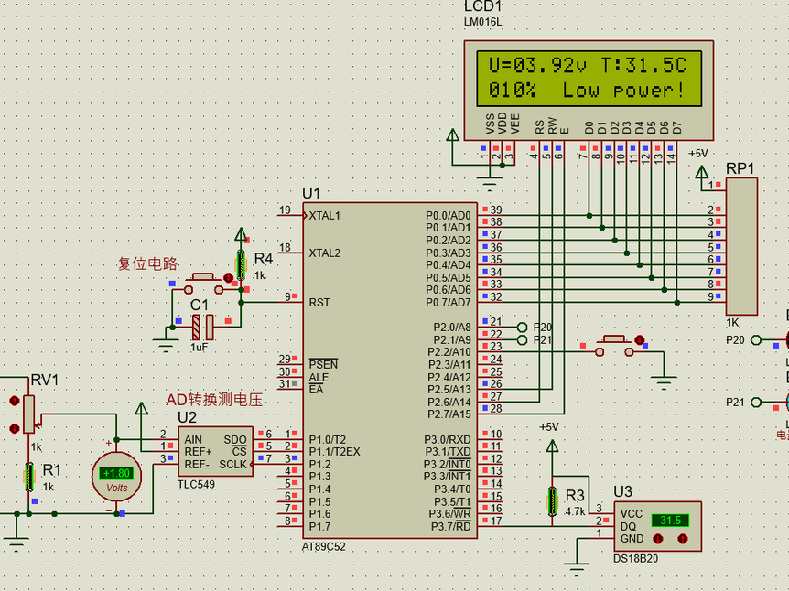The image size is (789, 591).
Task: Click the '4.7k' value beside R3
Action: coord(575,511)
